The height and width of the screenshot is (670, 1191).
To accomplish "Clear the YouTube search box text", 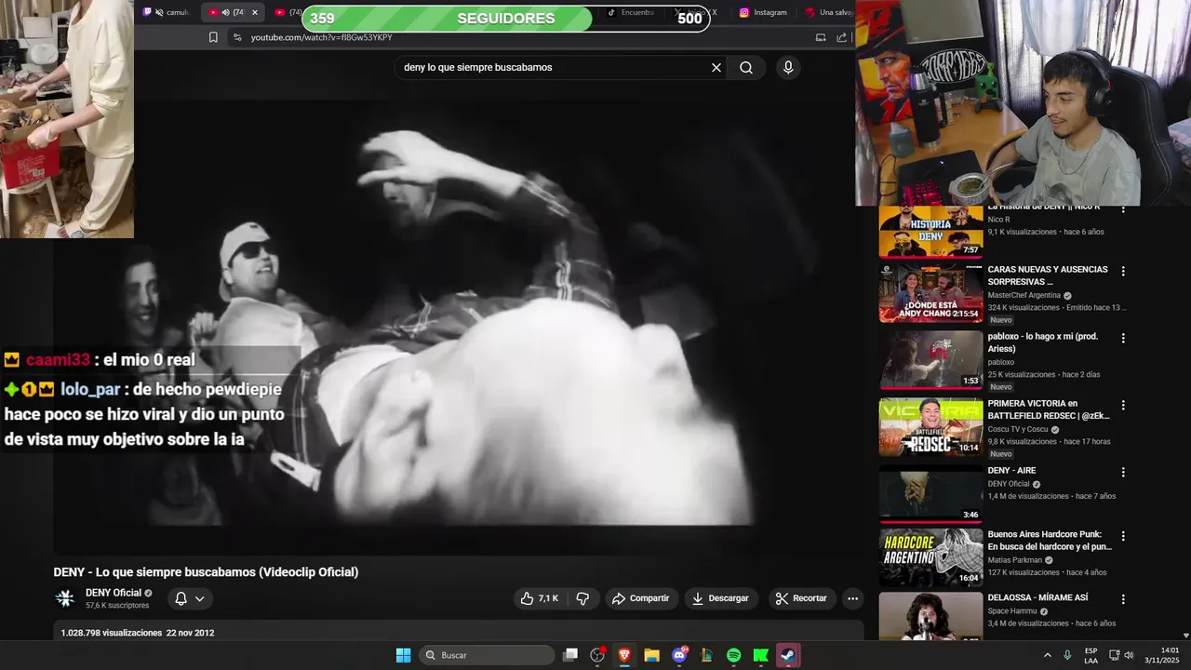I will pos(716,67).
